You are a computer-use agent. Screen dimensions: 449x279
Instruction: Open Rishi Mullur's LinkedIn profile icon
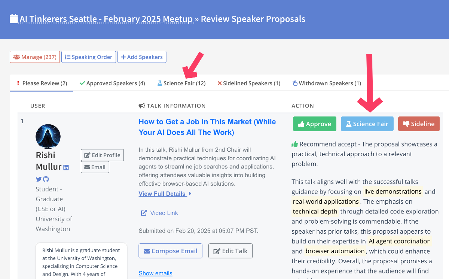(x=66, y=167)
